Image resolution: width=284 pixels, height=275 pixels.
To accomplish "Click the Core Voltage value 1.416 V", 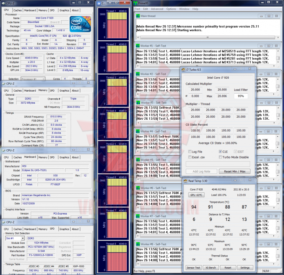I will [x=60, y=30].
